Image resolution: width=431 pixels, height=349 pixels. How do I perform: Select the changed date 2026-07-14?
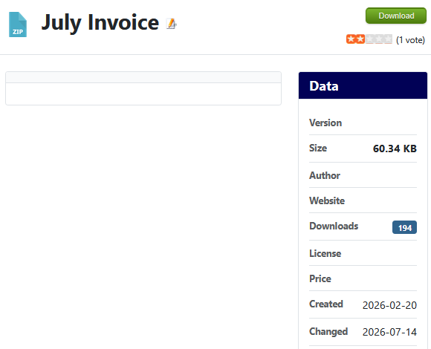[x=389, y=332]
